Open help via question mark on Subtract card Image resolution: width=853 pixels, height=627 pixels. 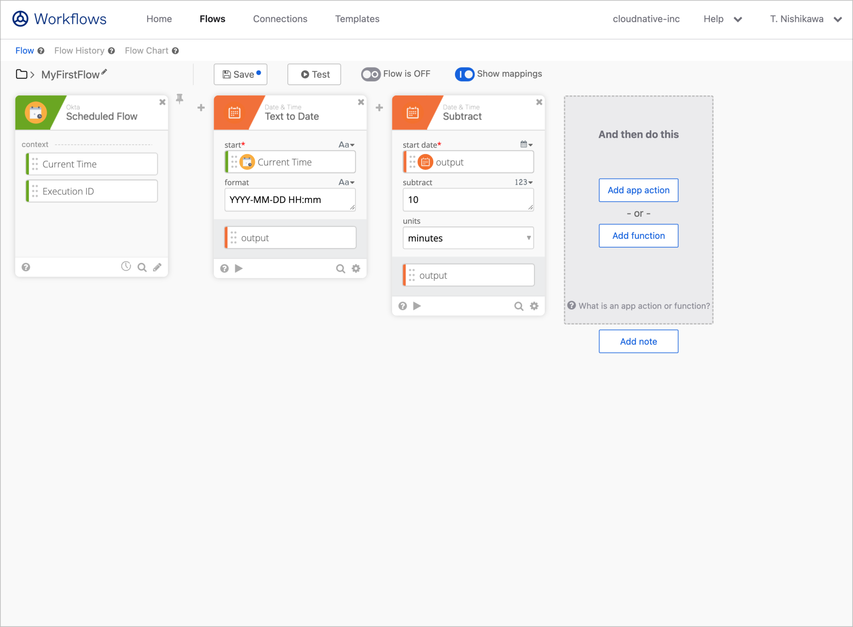[403, 306]
